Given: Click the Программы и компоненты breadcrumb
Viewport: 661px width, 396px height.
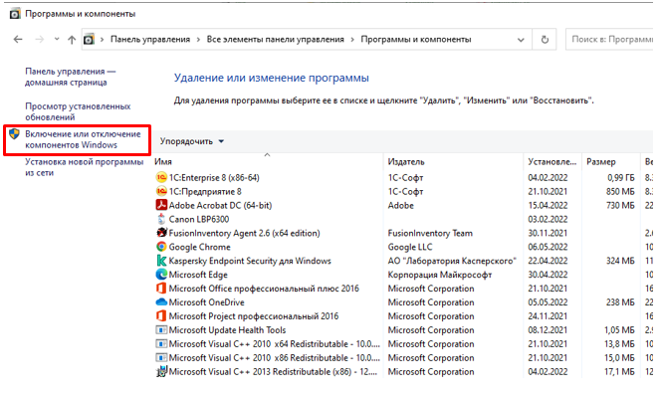Looking at the screenshot, I should pyautogui.click(x=416, y=39).
